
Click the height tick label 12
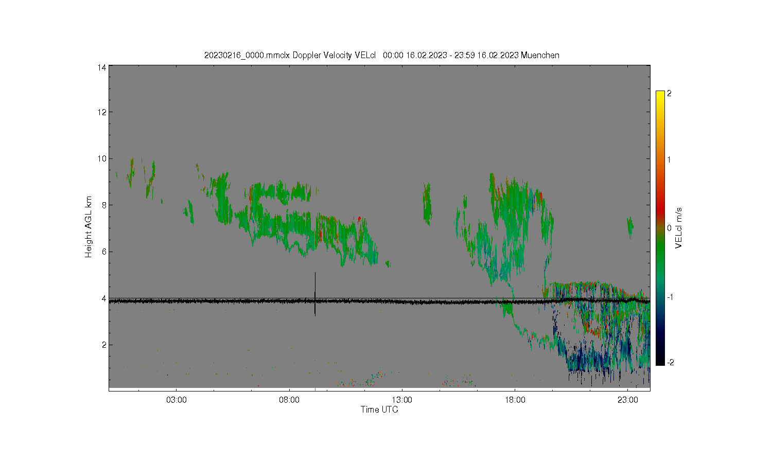102,112
